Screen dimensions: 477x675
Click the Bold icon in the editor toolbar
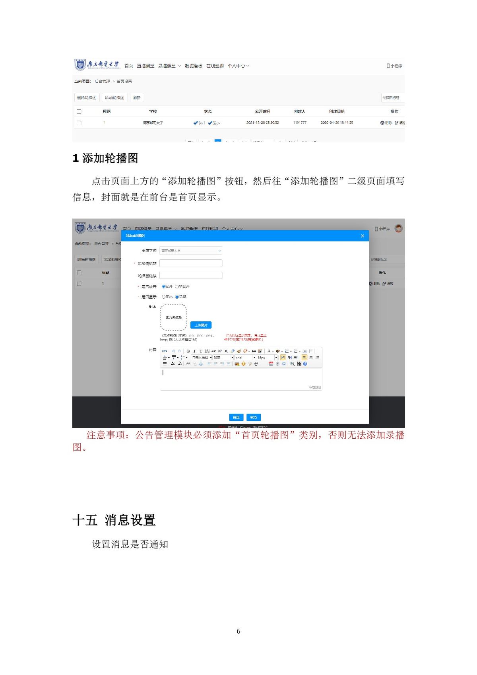point(188,351)
